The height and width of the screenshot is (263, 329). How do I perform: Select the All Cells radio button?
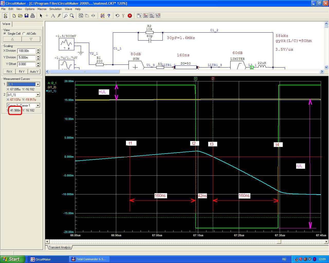point(24,34)
